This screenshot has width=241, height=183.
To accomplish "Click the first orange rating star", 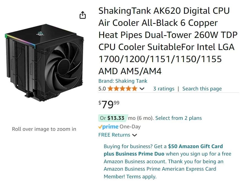I will point(111,88).
